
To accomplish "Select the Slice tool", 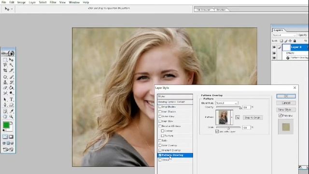I will coord(11,70).
